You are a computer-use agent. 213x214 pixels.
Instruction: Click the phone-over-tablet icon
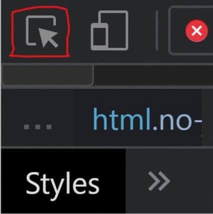(x=109, y=30)
